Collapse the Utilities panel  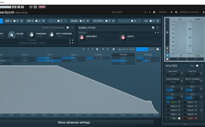click(x=202, y=66)
